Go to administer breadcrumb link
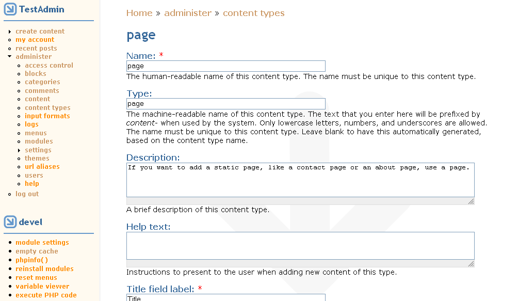 pyautogui.click(x=188, y=13)
